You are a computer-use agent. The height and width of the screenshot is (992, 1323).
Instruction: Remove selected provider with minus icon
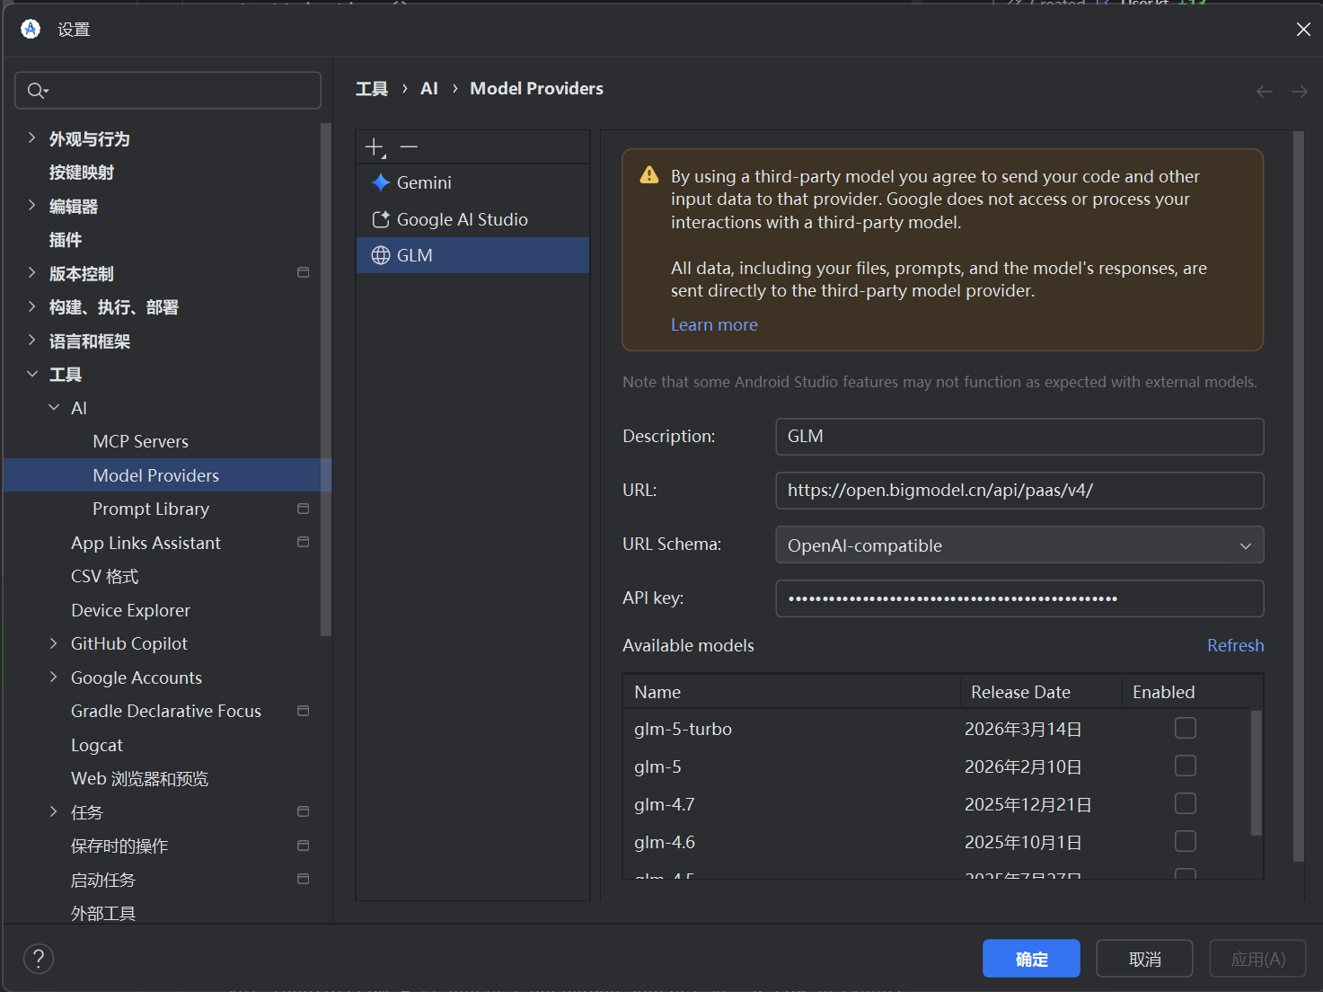pyautogui.click(x=409, y=146)
